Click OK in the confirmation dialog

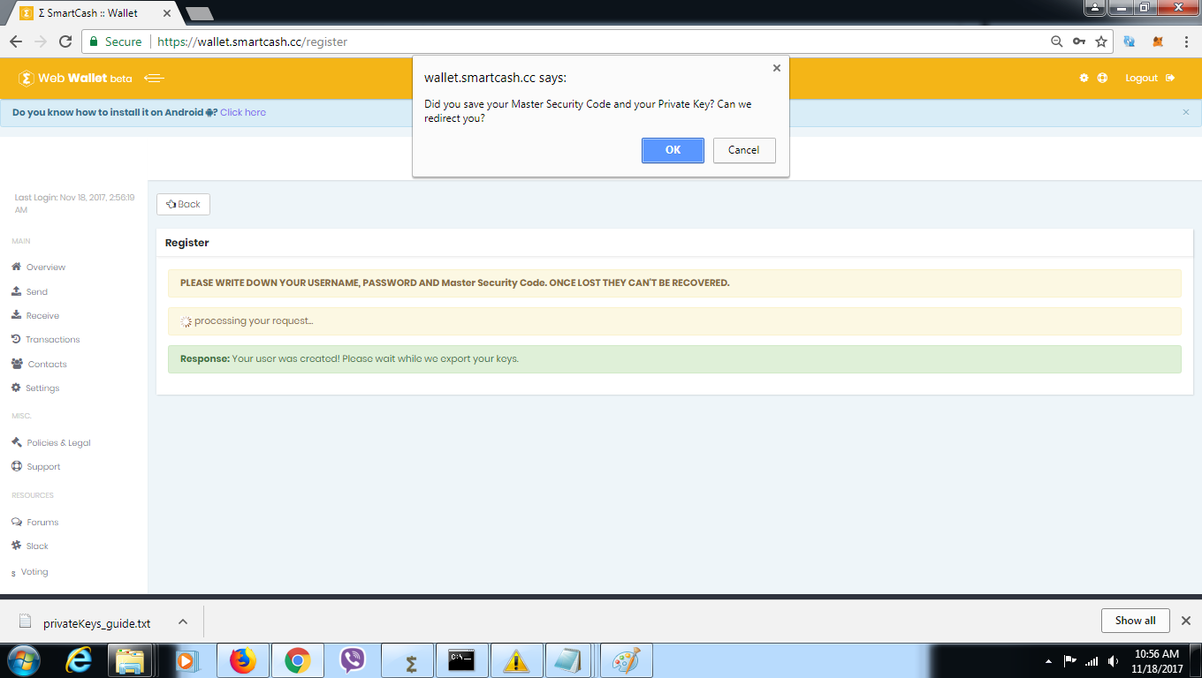[673, 150]
